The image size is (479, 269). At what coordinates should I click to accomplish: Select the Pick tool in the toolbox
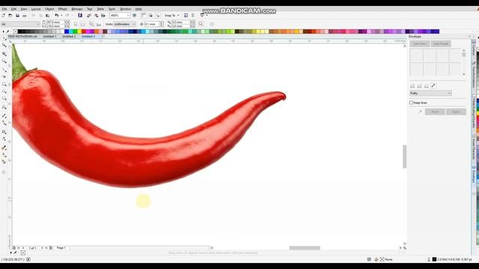click(4, 38)
